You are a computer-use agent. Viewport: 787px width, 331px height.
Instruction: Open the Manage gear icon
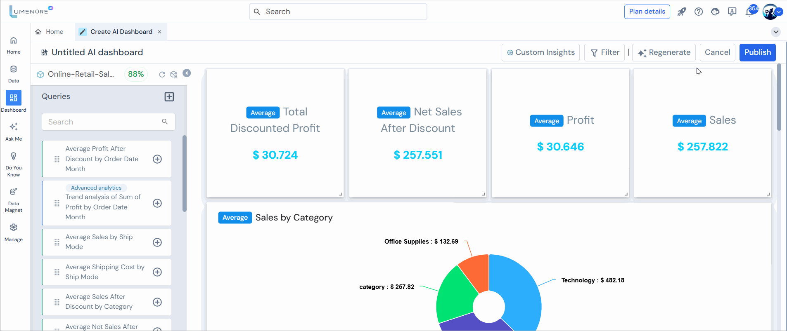coord(14,228)
